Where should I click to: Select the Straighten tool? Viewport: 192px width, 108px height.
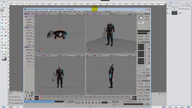[6, 52]
